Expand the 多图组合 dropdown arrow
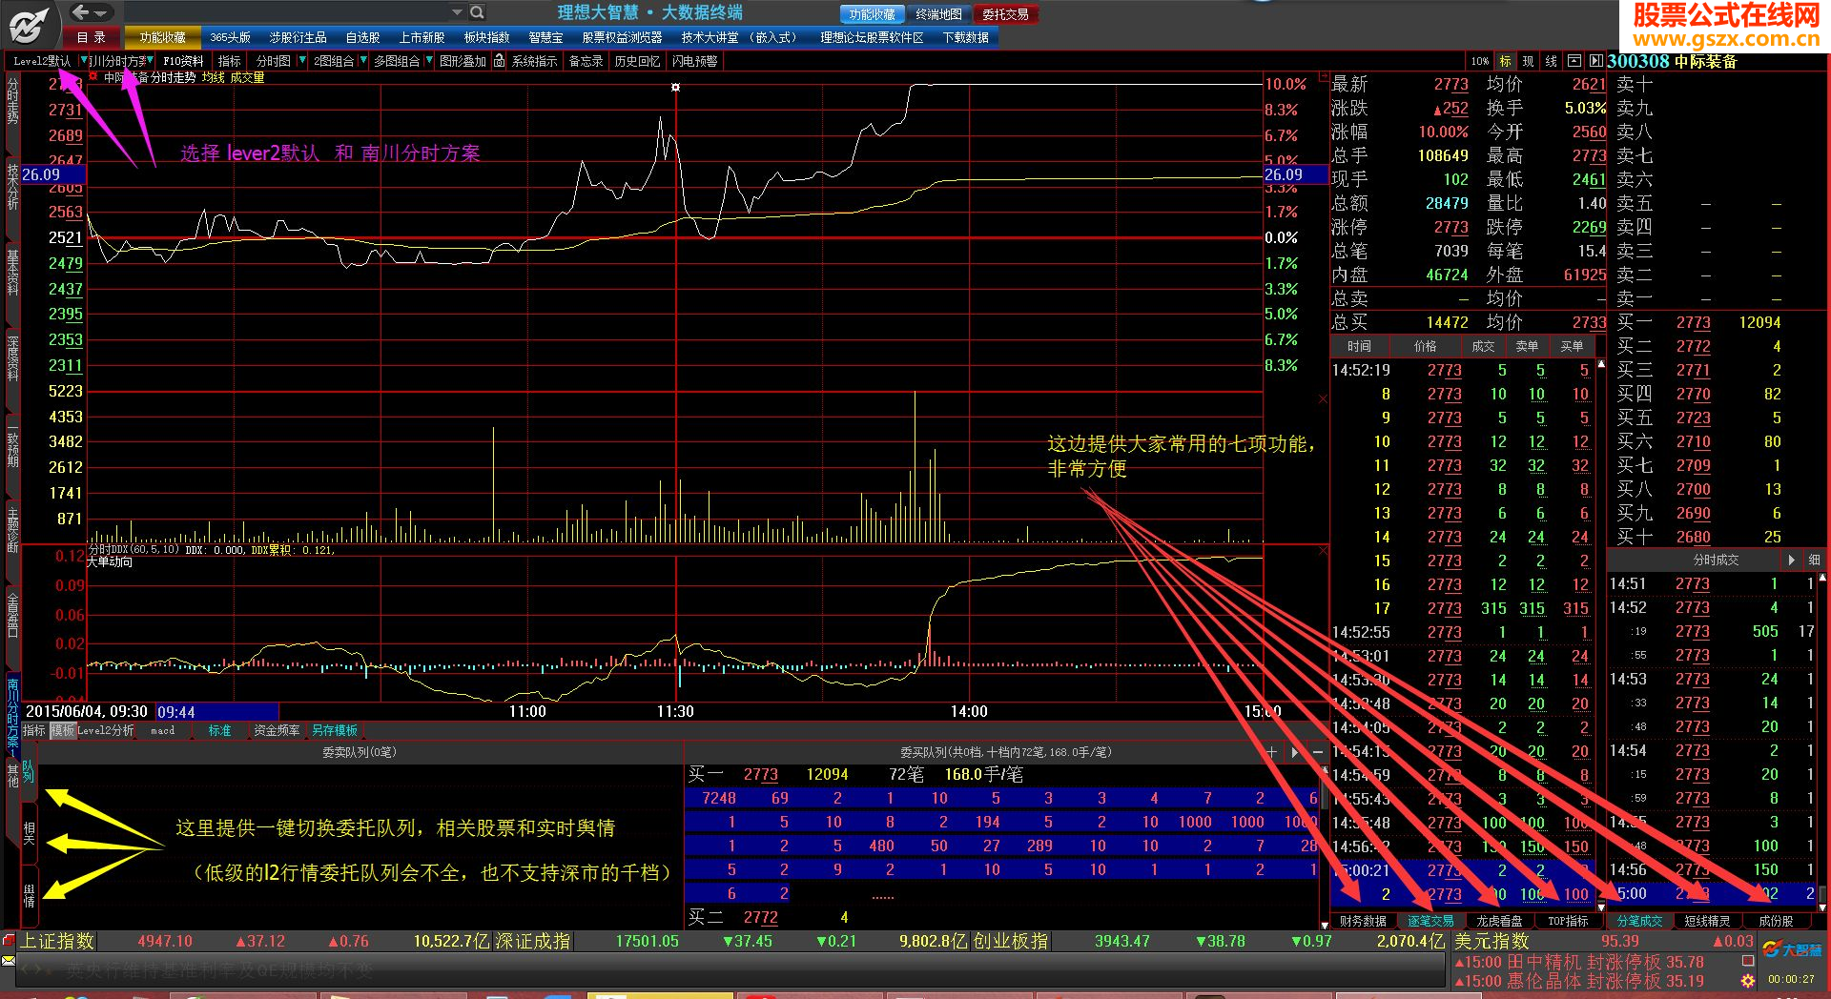Screen dimensions: 1831x999 (x=429, y=60)
